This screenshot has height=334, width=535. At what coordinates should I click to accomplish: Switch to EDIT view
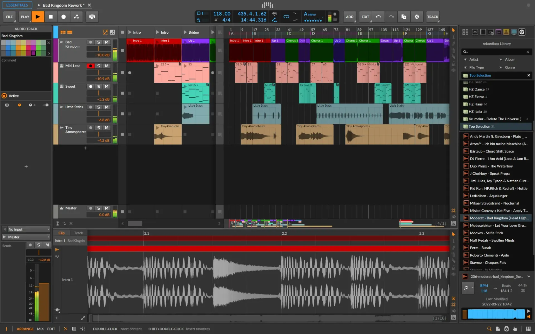click(x=51, y=329)
